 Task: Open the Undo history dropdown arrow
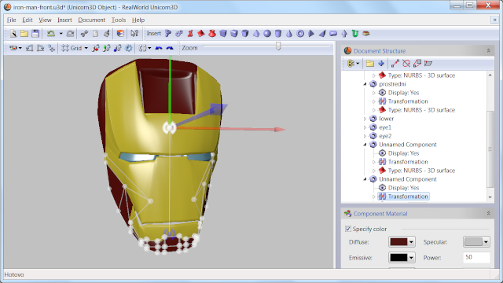61,33
